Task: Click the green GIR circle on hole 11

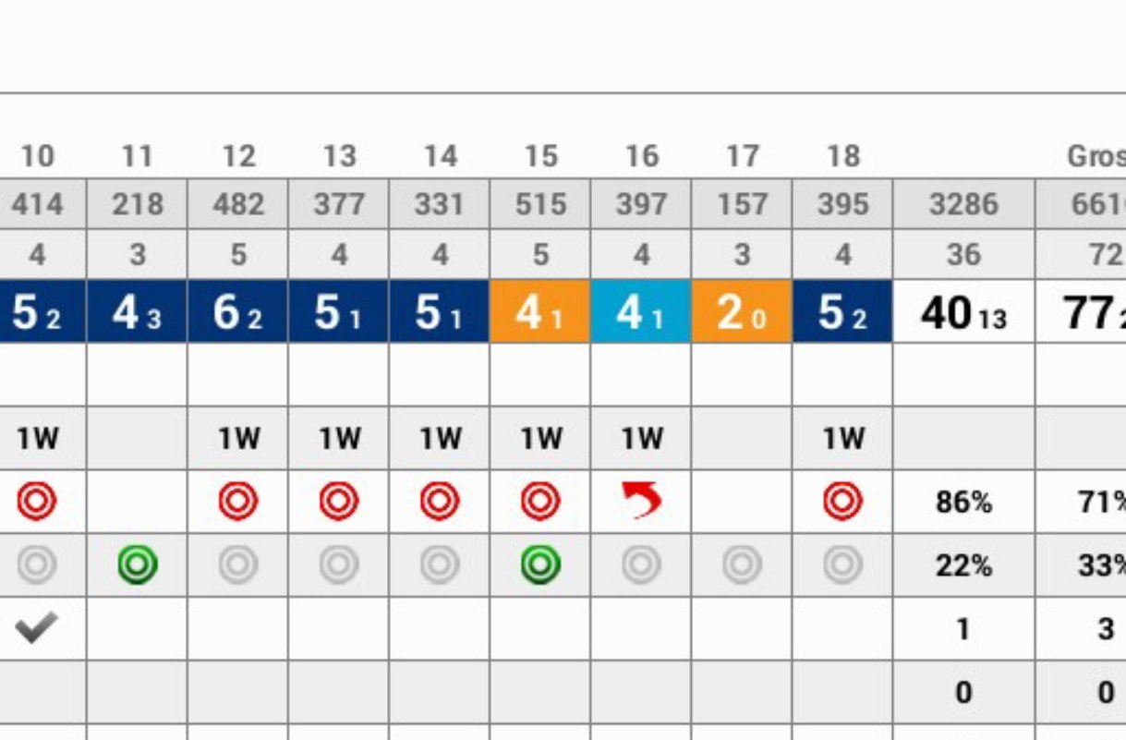Action: 138,564
